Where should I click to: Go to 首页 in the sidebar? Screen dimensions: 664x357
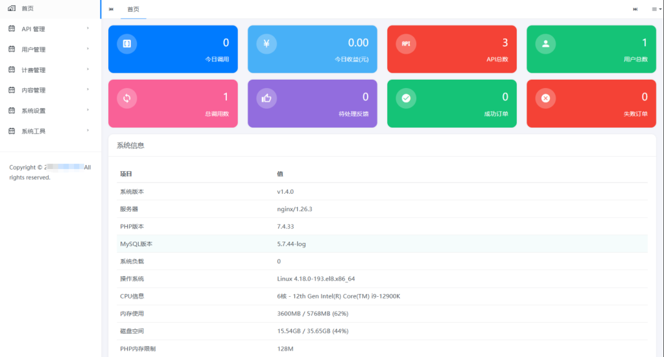(27, 8)
